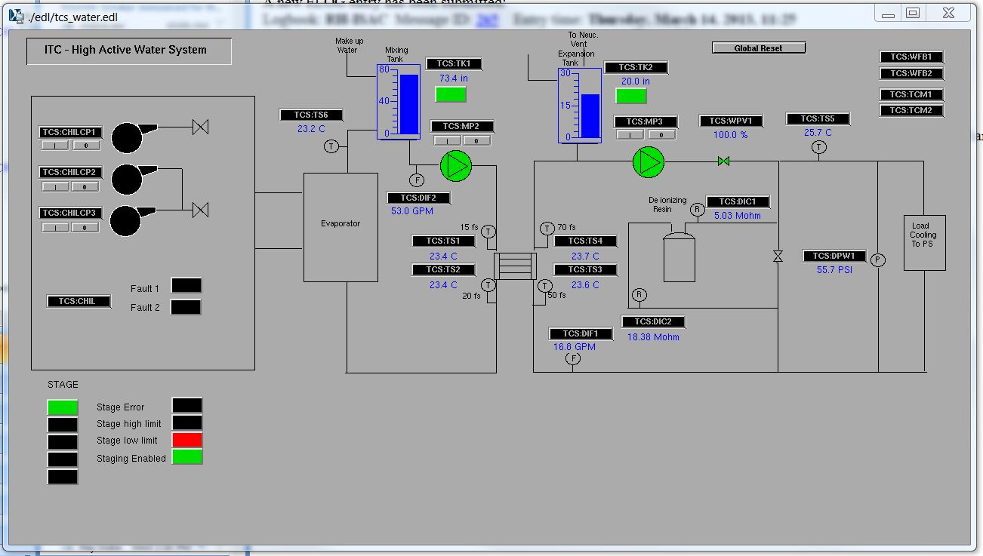Open the TCS:TCM1 display
Screen dimensions: 983x556
911,94
